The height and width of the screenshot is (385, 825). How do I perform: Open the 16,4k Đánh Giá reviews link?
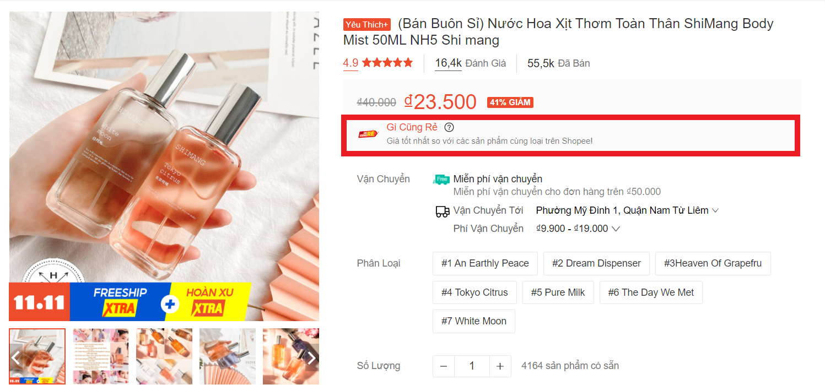tap(470, 63)
